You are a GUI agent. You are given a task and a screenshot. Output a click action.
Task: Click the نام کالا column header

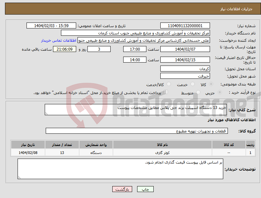pyautogui.click(x=162, y=145)
